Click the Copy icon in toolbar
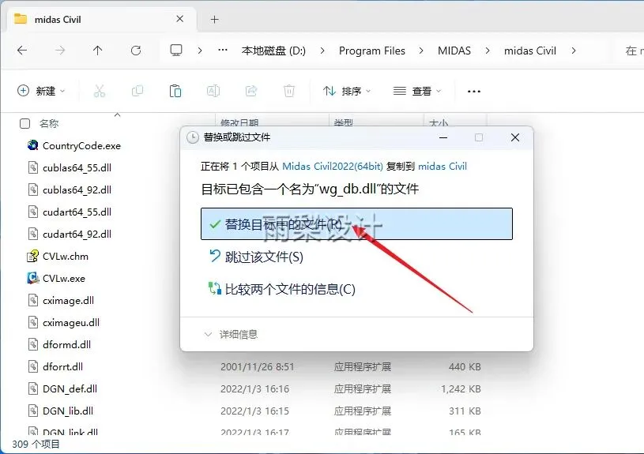The height and width of the screenshot is (454, 644). pyautogui.click(x=137, y=91)
